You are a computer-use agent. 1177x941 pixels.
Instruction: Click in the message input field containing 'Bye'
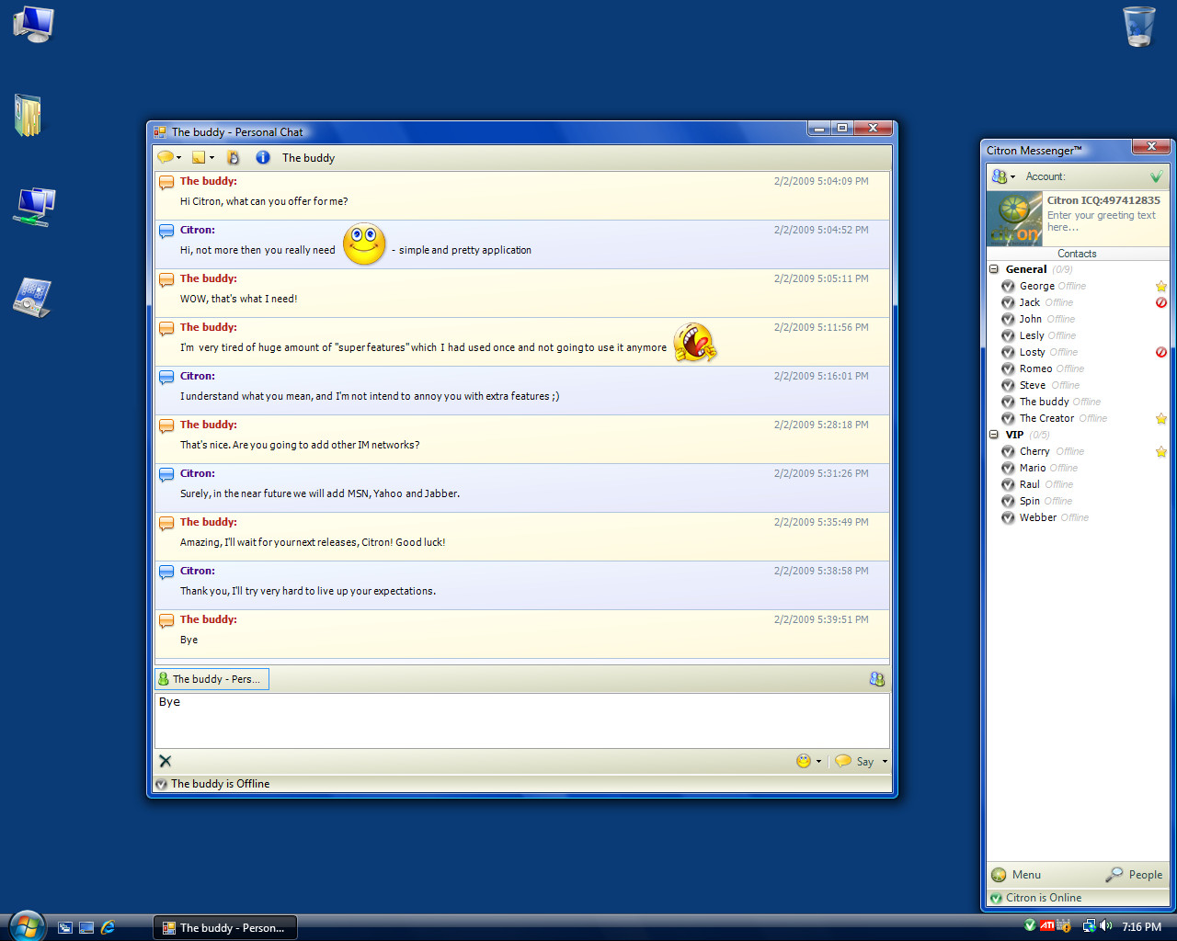[522, 720]
